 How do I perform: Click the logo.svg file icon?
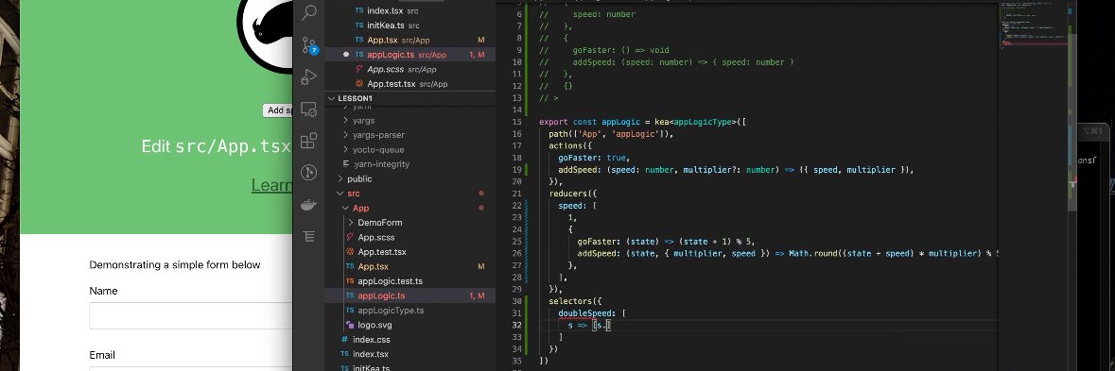coord(349,325)
